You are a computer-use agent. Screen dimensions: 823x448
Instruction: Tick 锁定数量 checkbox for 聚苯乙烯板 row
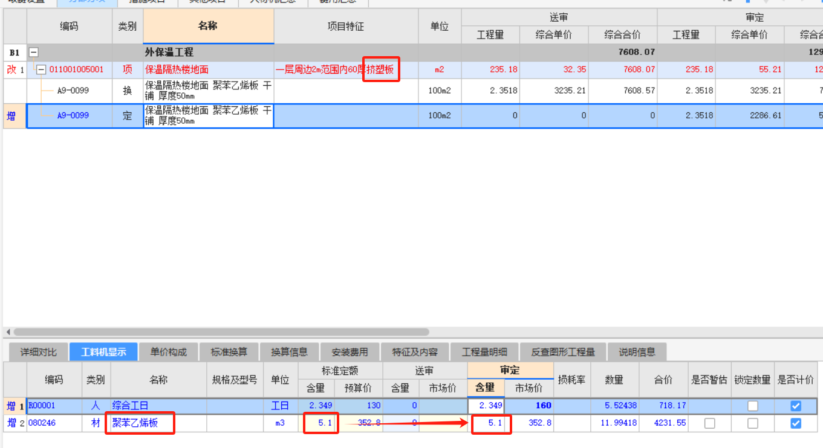(752, 423)
